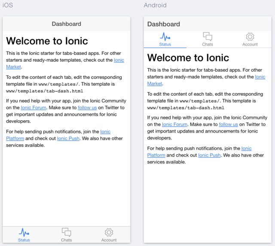Click the centered Dashboard title in the iOS header
Image resolution: width=275 pixels, height=246 pixels.
[x=67, y=24]
